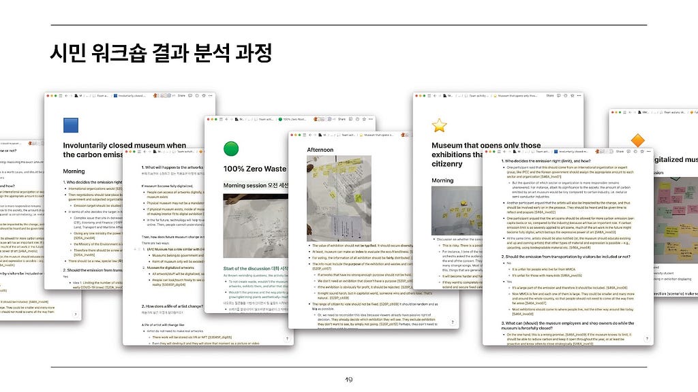
Task: Open more menu in 'Museum that opens only those' window
Action: click(x=579, y=95)
